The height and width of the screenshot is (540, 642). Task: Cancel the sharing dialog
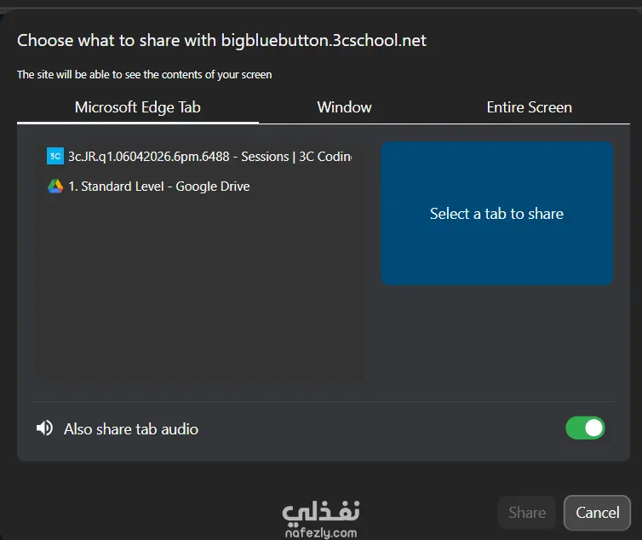tap(598, 513)
